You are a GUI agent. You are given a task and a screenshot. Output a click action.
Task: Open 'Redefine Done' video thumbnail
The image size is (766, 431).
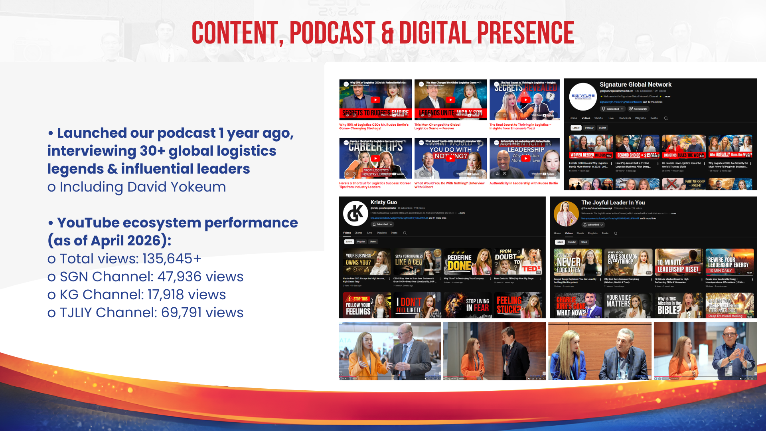click(x=468, y=262)
